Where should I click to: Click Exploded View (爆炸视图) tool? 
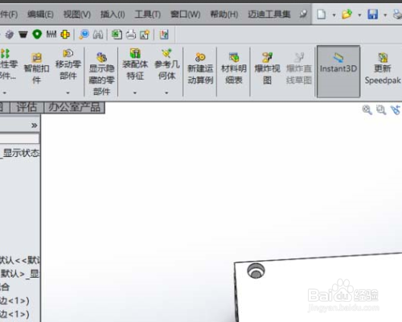267,68
